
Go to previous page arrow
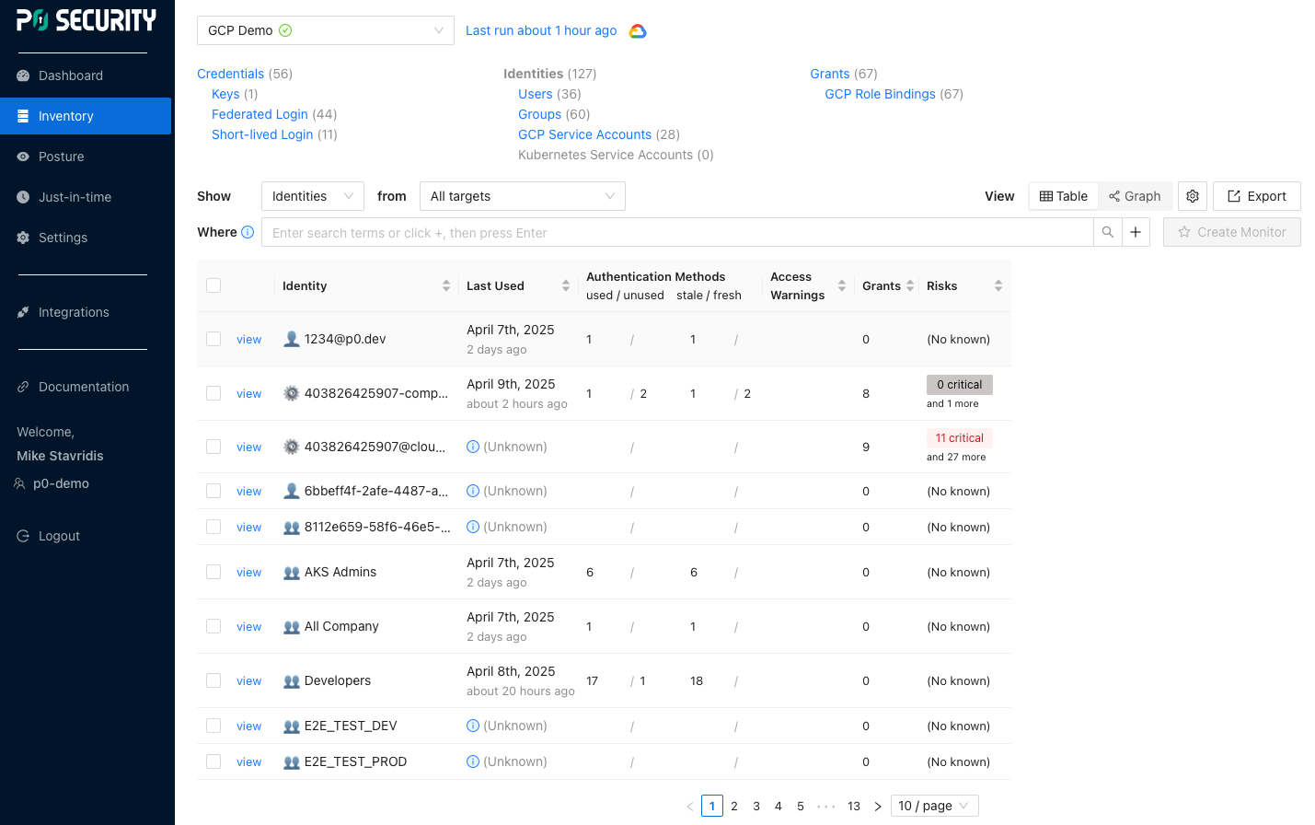click(690, 806)
